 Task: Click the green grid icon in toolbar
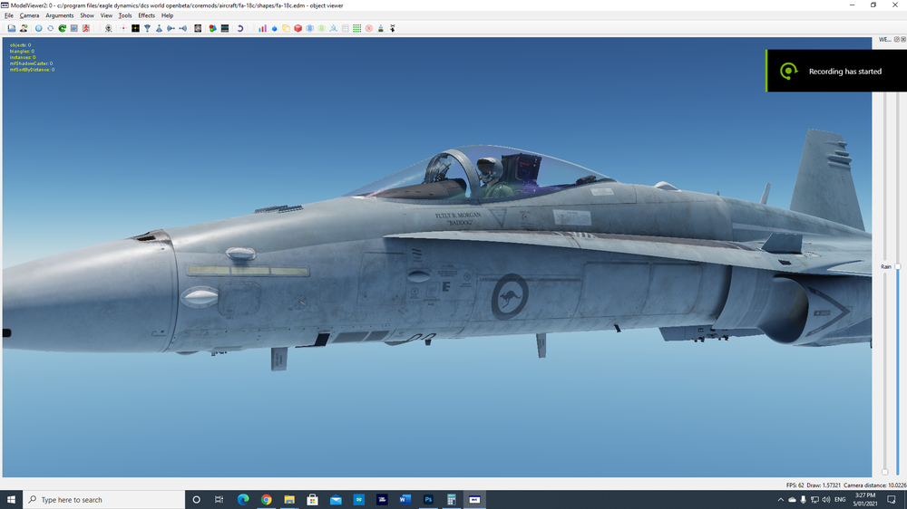point(356,28)
